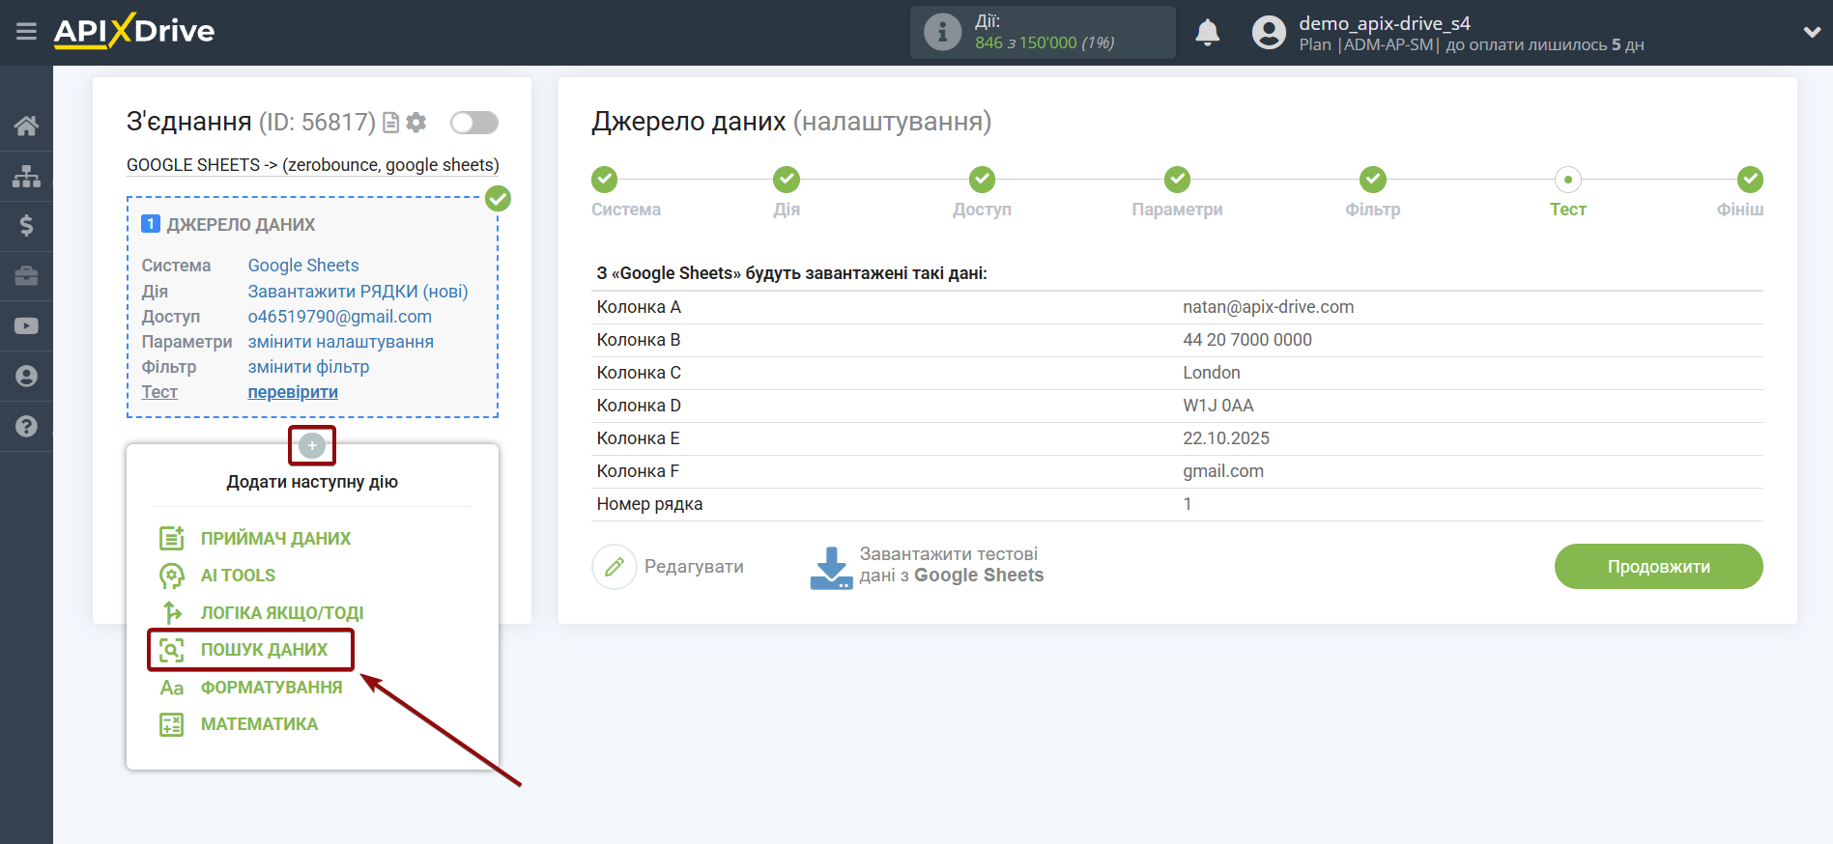Screen dimensions: 1833x844
Task: Open connections diagram in sidebar
Action: pyautogui.click(x=26, y=176)
